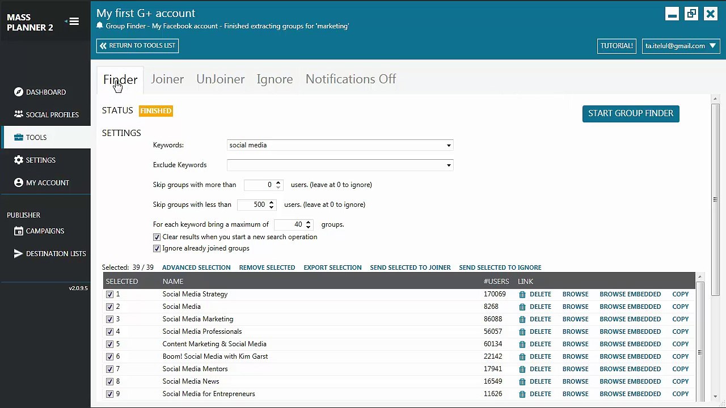726x408 pixels.
Task: Uncheck row 1 Social Media Strategy checkbox
Action: coord(109,294)
